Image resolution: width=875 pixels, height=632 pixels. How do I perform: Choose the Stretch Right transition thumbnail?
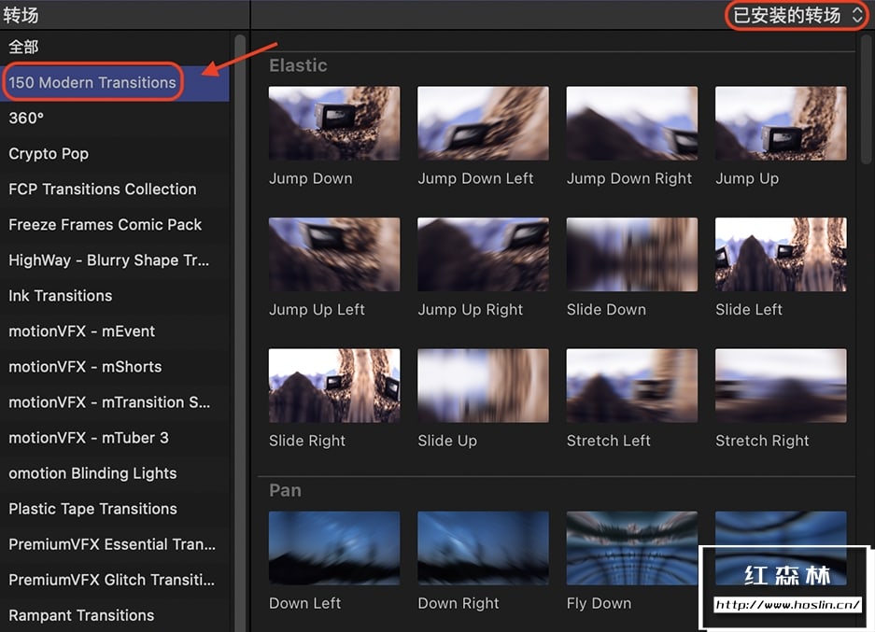click(781, 386)
